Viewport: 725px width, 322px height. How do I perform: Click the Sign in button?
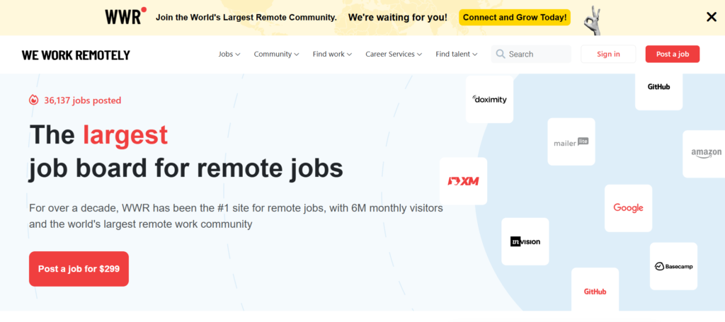click(608, 54)
